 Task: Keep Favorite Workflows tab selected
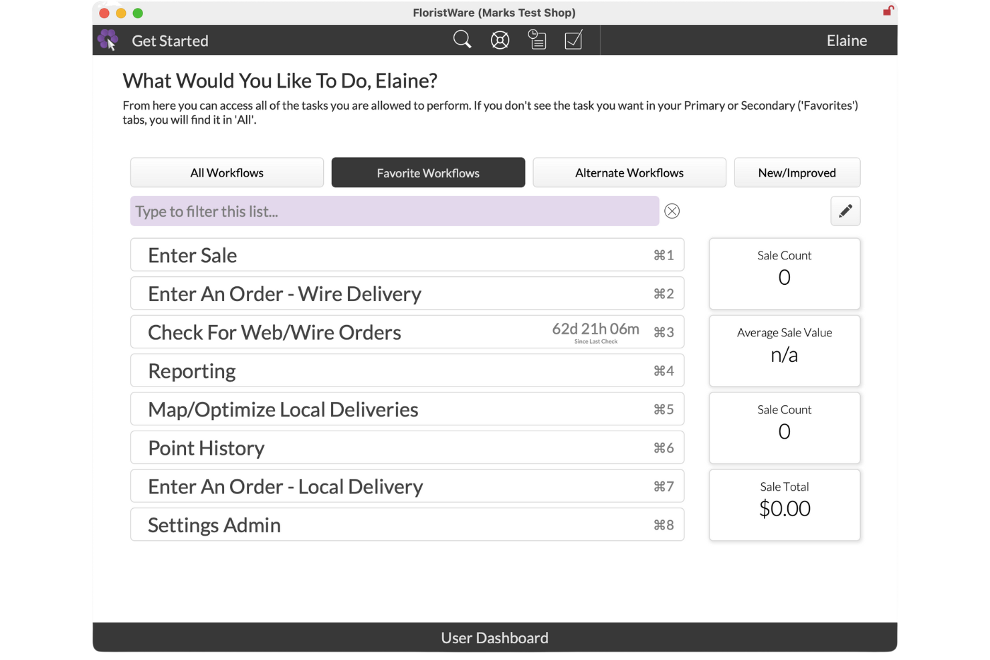pyautogui.click(x=428, y=173)
